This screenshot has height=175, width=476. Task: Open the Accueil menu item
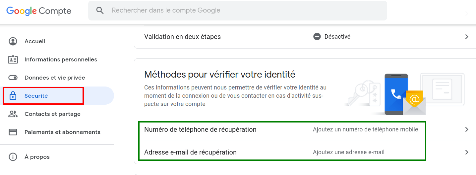57,41
